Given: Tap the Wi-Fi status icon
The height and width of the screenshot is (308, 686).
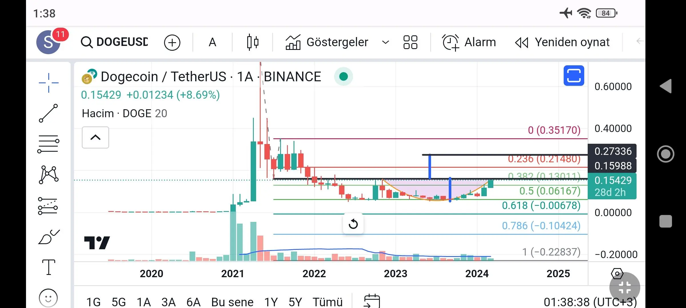Looking at the screenshot, I should [584, 13].
